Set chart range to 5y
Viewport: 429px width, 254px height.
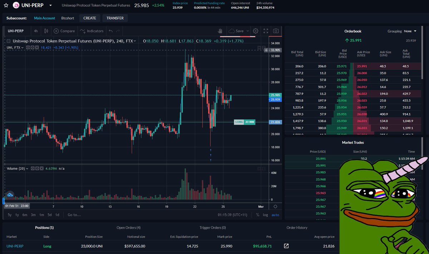(10, 215)
